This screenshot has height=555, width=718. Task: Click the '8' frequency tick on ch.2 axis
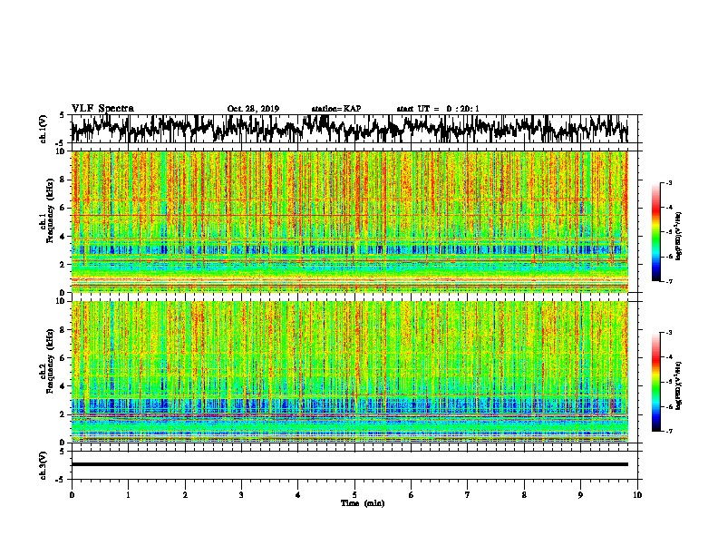click(x=63, y=330)
